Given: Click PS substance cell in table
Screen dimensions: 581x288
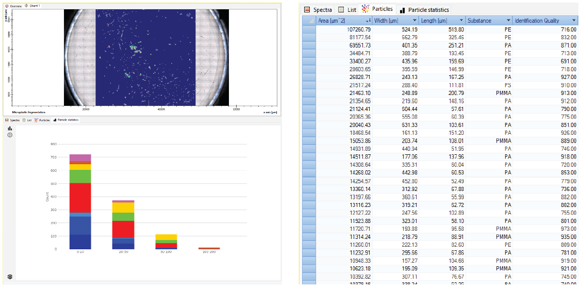Looking at the screenshot, I should (507, 85).
